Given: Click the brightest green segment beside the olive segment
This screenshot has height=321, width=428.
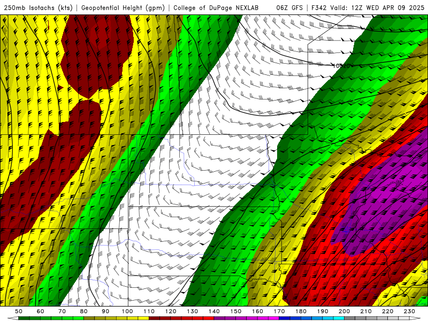Looking at the screenshot, I should click(78, 318).
